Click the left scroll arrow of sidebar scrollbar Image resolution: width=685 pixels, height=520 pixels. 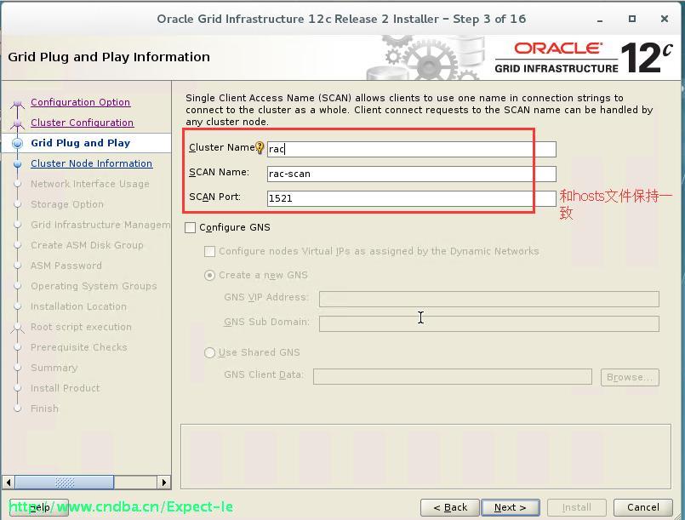pos(9,483)
